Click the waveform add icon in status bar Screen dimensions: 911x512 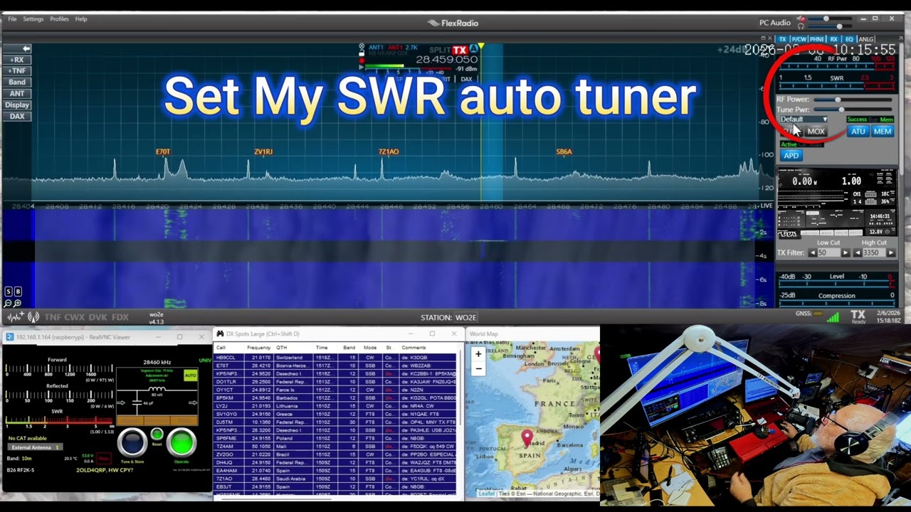point(14,317)
